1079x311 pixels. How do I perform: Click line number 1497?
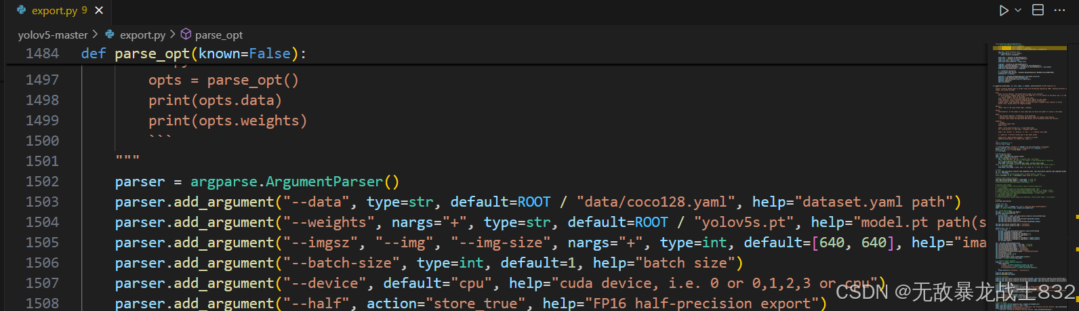(x=42, y=80)
